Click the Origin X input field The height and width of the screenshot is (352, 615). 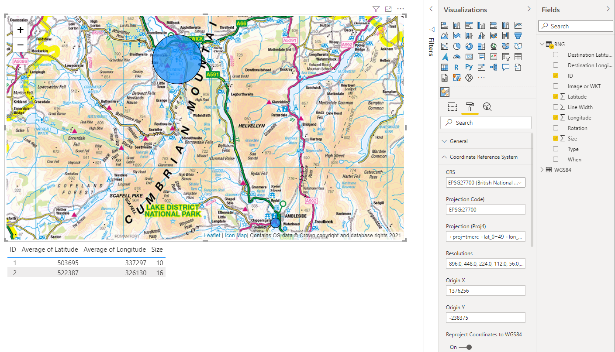pos(486,290)
